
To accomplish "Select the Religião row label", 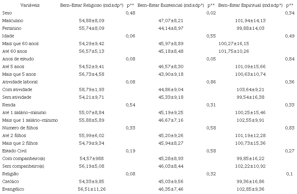I will (x=10, y=174).
